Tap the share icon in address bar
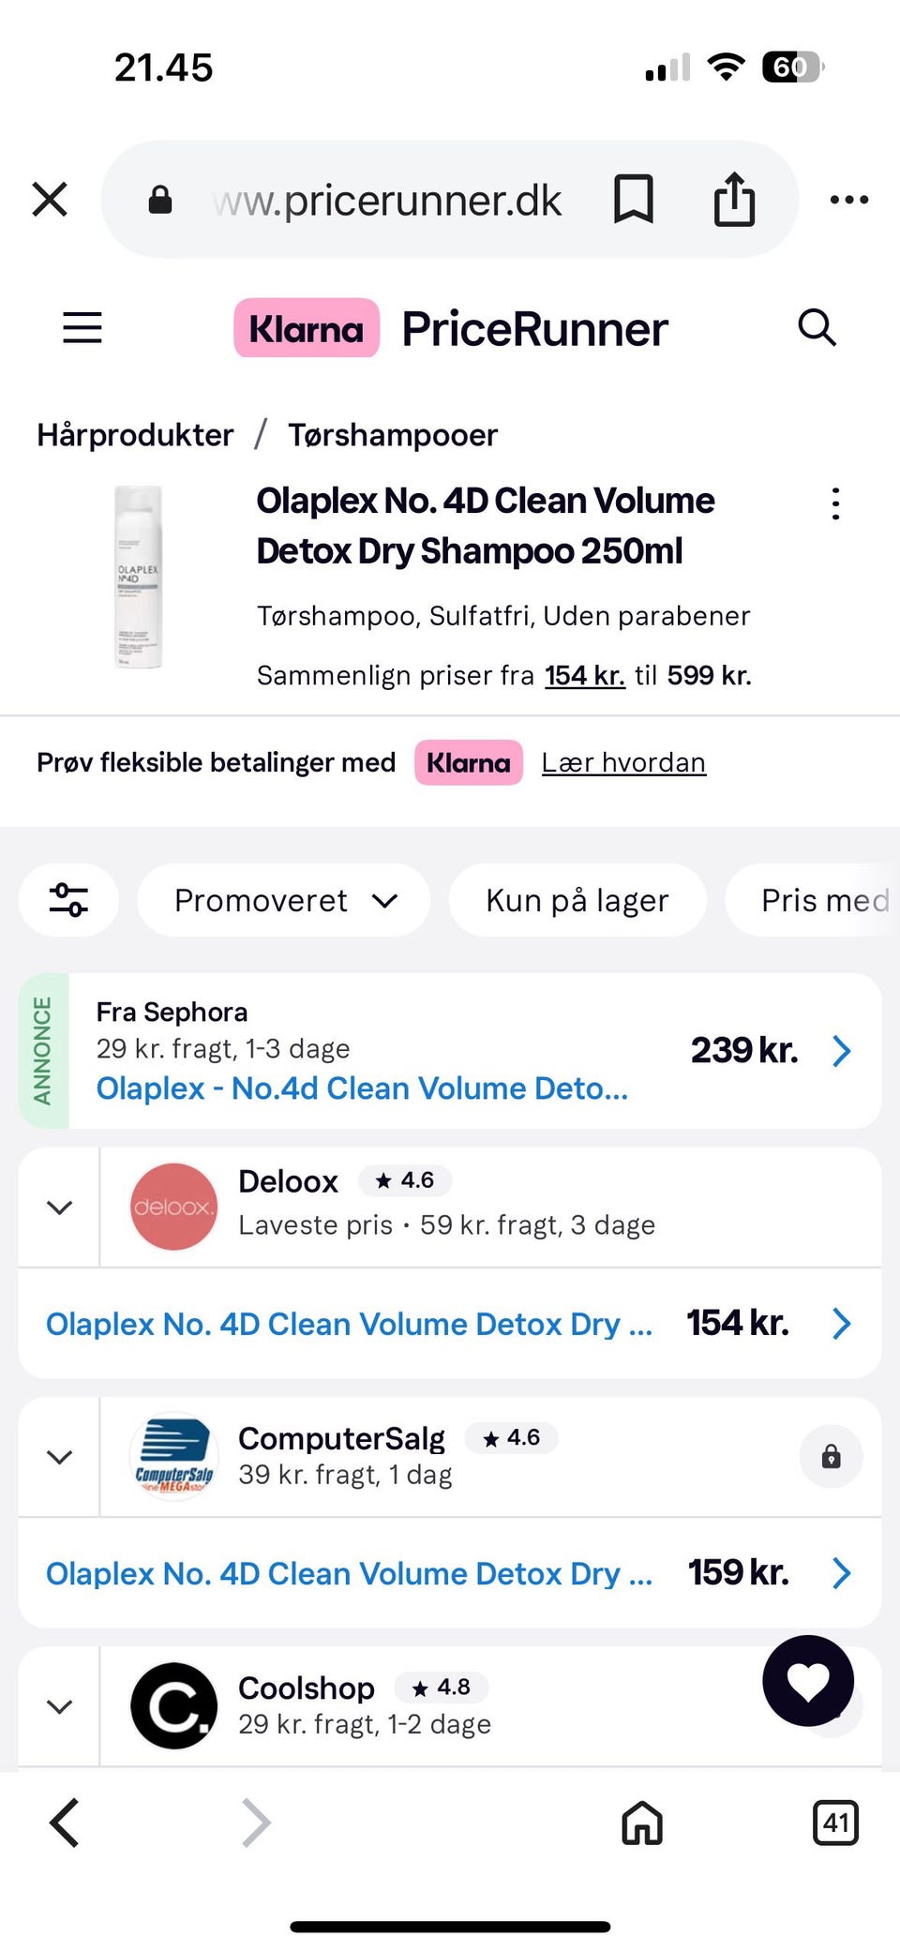 734,199
